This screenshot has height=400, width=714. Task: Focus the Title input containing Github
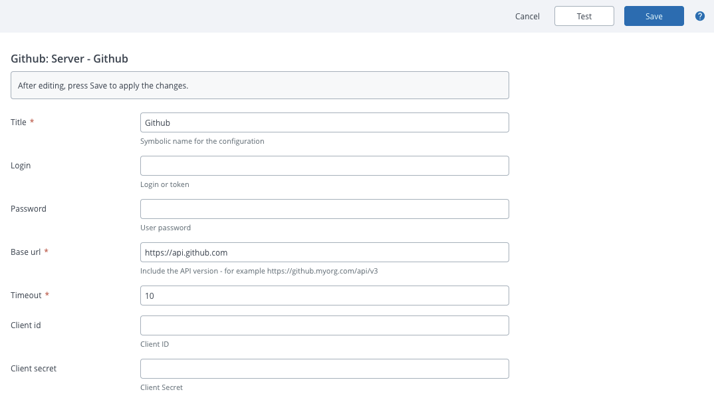(324, 122)
